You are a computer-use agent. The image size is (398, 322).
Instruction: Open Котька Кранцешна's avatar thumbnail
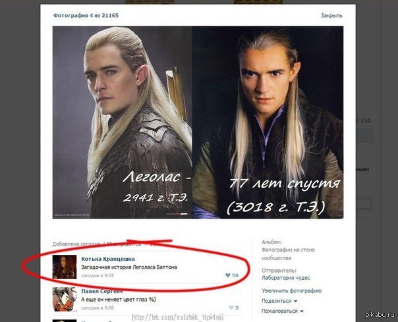(x=65, y=267)
